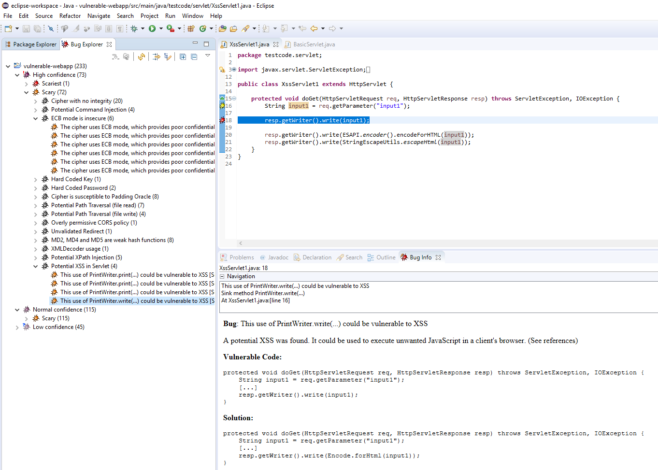Screen dimensions: 658x470
Task: Open the Bug Explorer view menu dropdown arrow
Action: 208,56
